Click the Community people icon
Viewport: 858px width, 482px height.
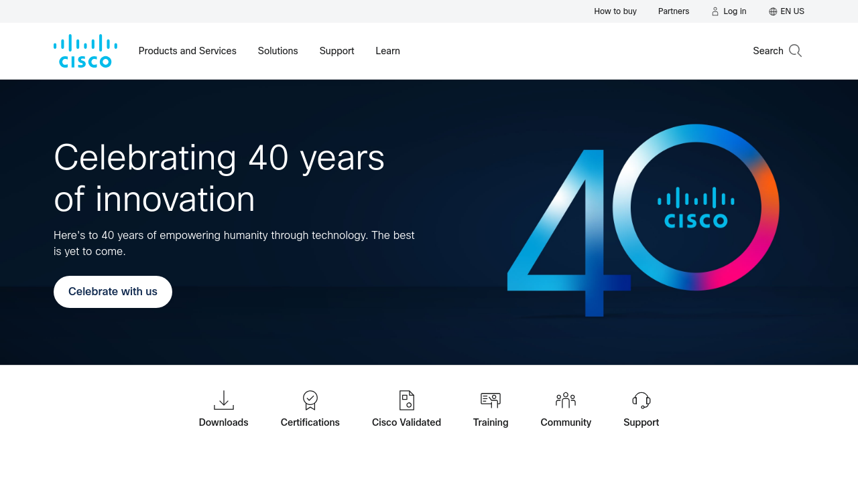point(566,400)
